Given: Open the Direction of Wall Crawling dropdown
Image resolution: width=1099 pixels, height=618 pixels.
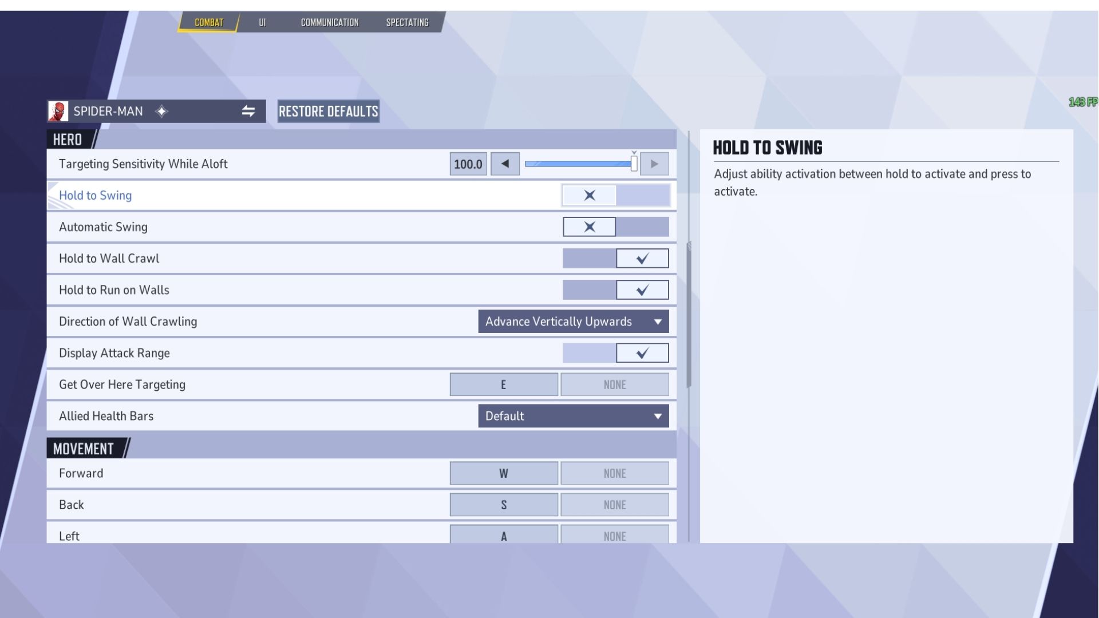Looking at the screenshot, I should click(x=573, y=322).
